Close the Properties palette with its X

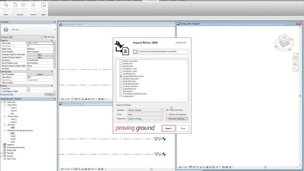[55, 22]
